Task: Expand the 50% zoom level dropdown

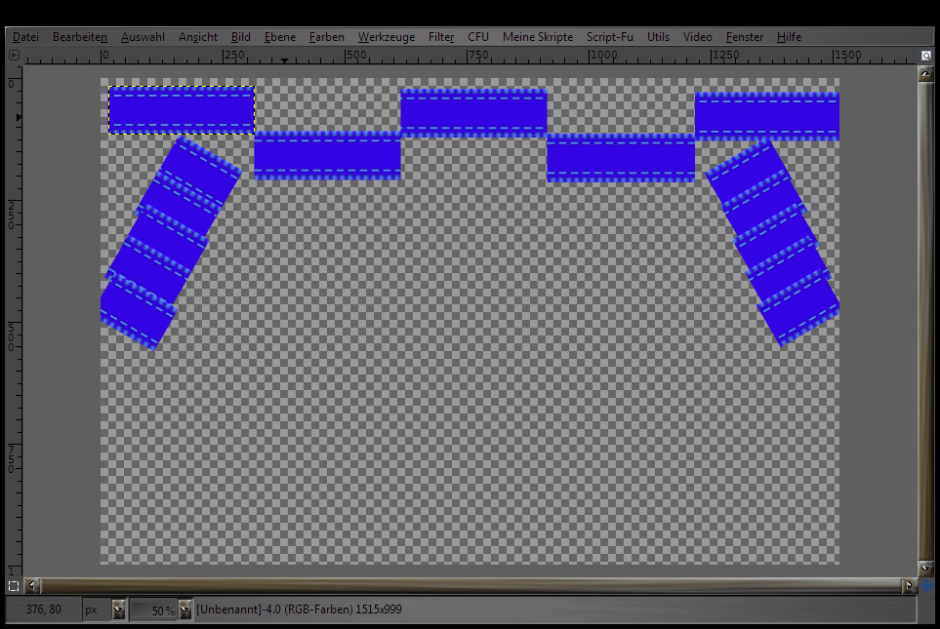Action: tap(184, 610)
